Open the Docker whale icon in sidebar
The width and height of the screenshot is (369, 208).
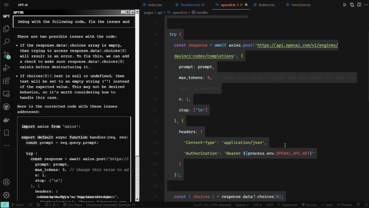tap(6, 120)
